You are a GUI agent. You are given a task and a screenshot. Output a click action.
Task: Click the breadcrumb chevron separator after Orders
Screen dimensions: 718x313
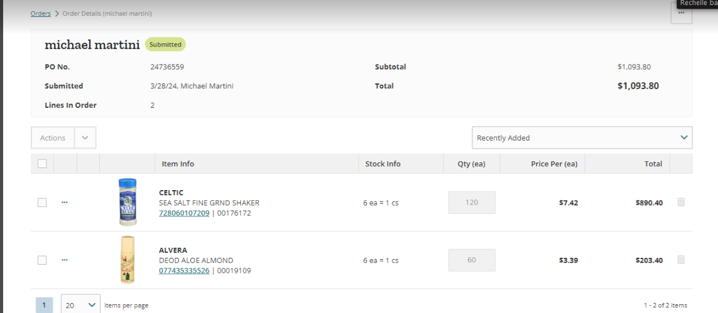click(x=57, y=14)
